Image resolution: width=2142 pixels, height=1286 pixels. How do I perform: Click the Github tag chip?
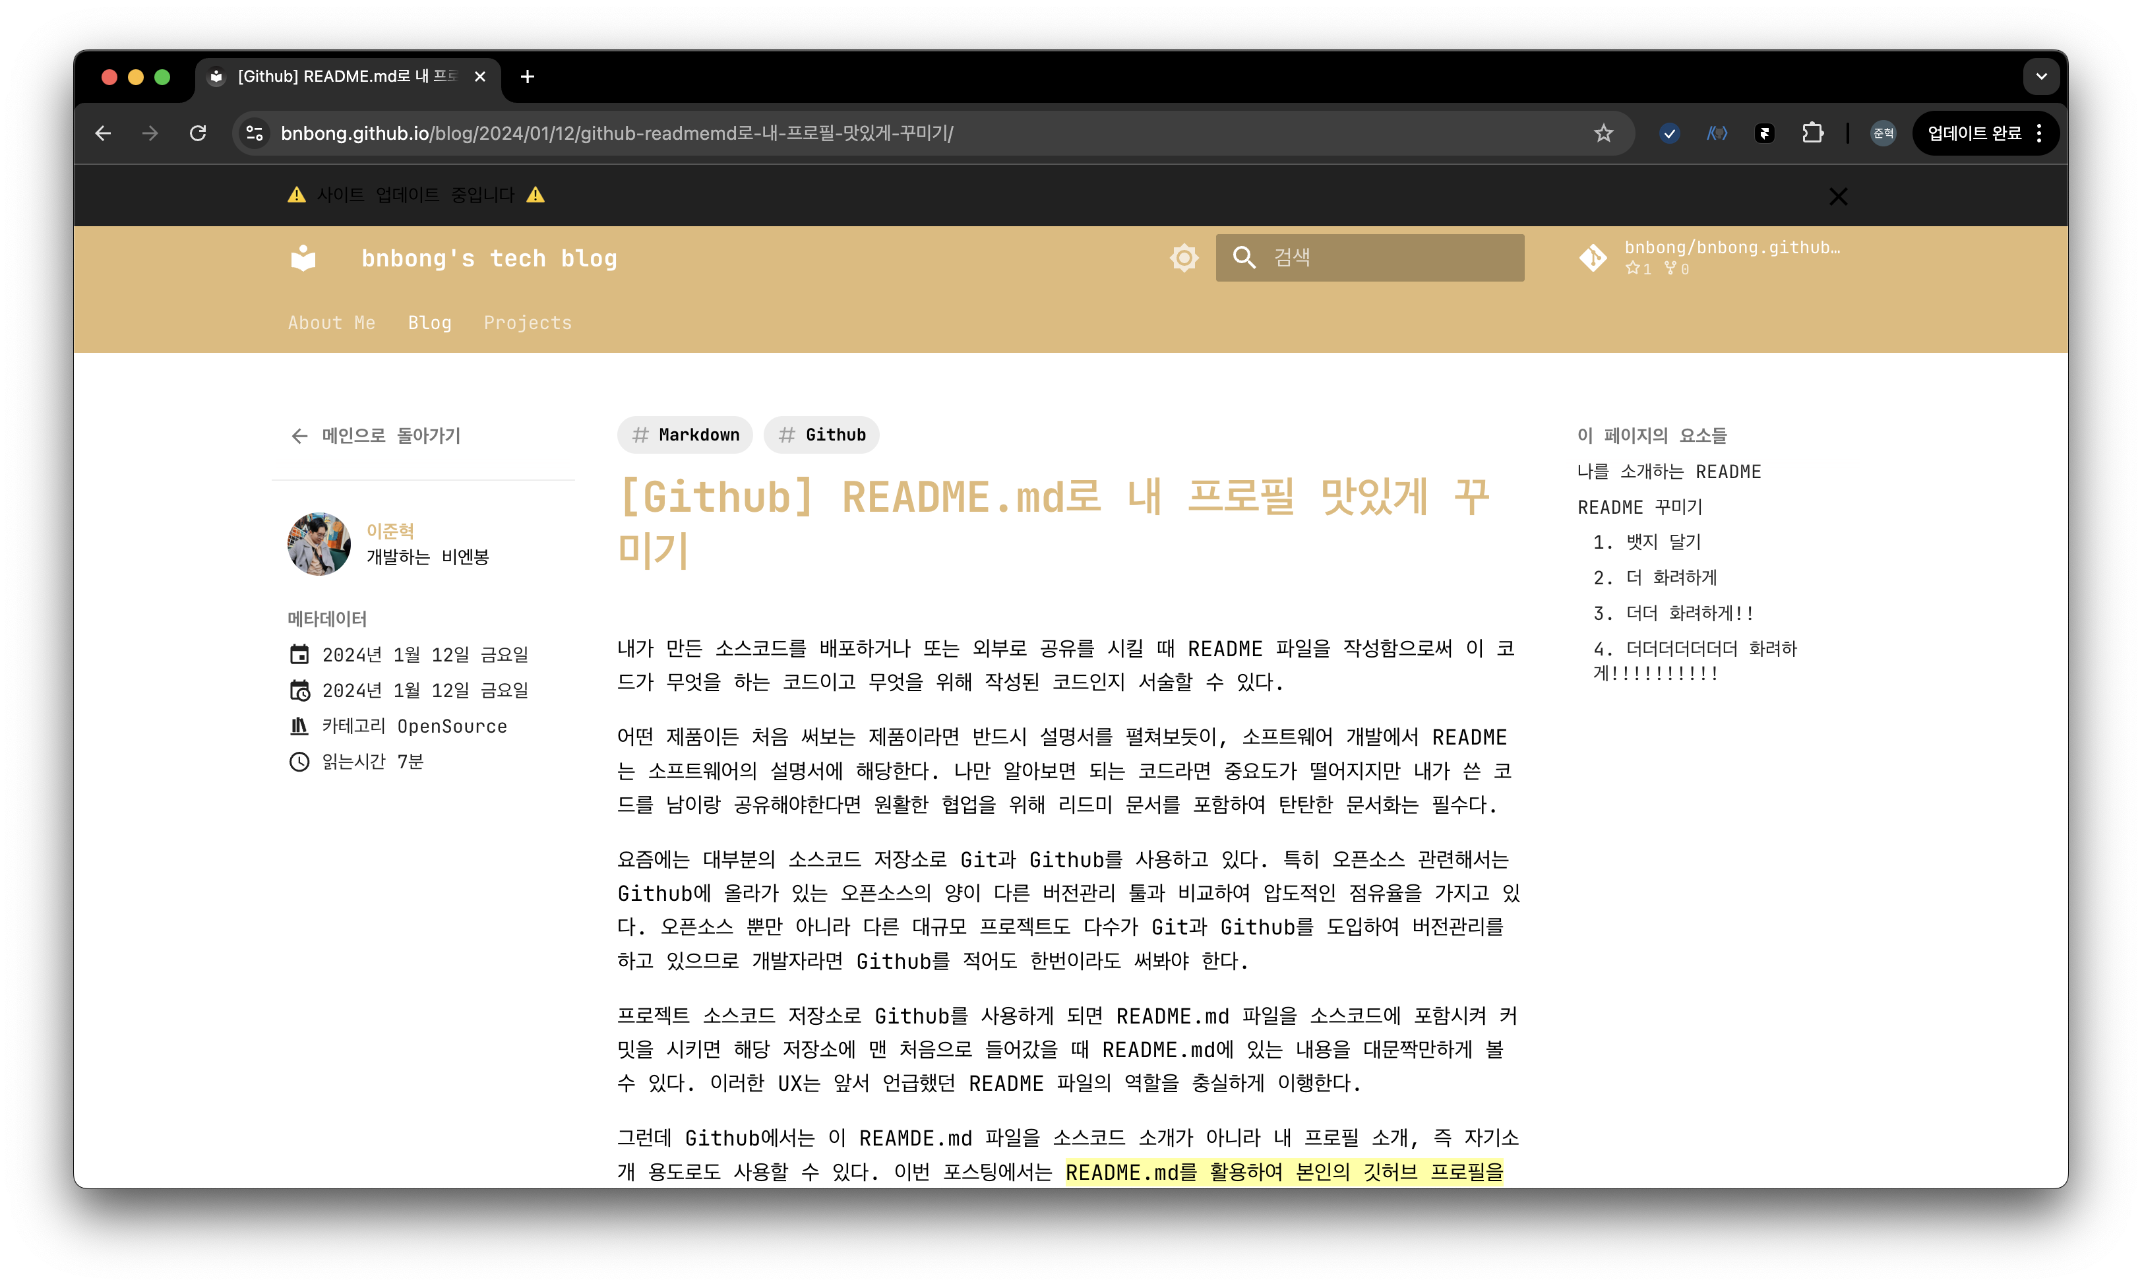820,435
